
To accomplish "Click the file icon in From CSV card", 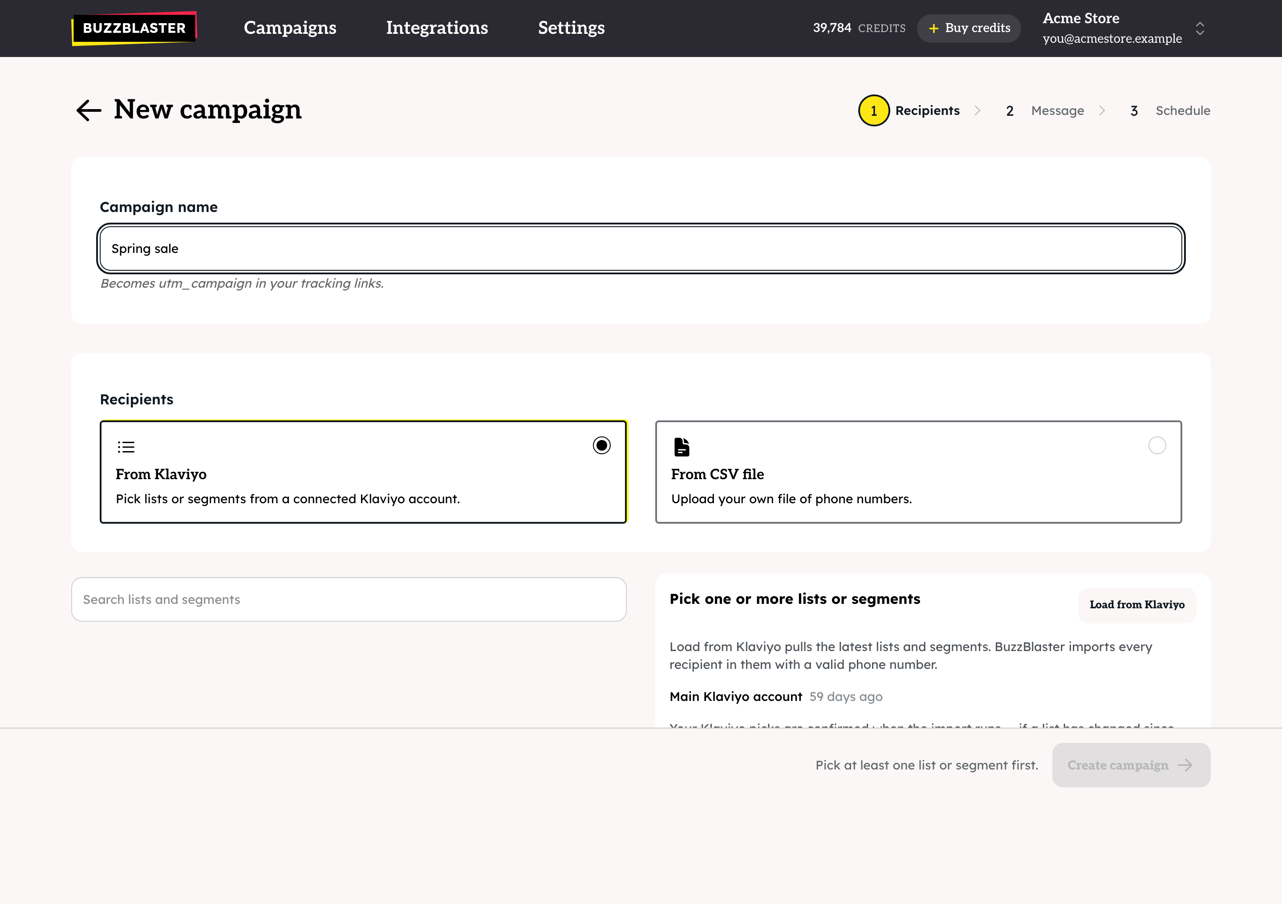I will point(682,447).
